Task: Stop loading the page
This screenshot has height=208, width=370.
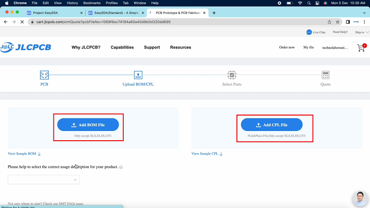Action: (x=22, y=22)
